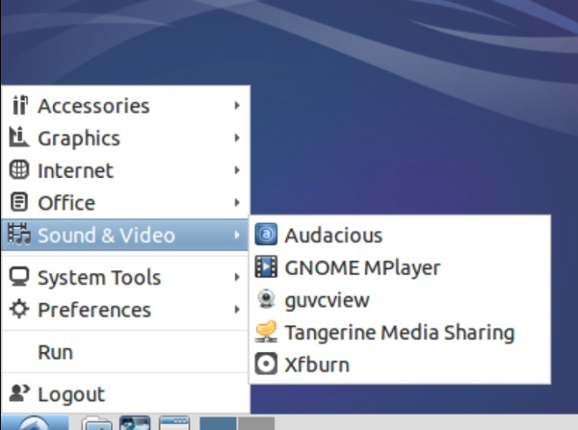Launch Audacious via its blue icon
578x430 pixels.
click(x=266, y=234)
